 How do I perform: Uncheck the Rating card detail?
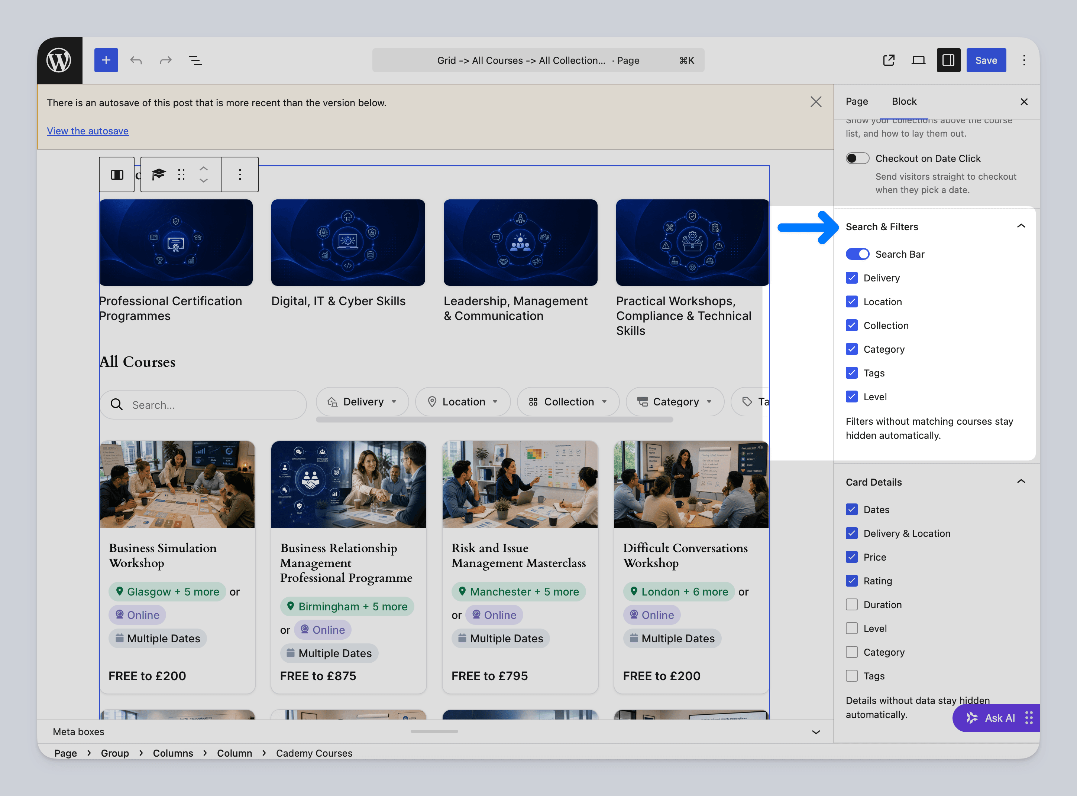click(x=852, y=581)
